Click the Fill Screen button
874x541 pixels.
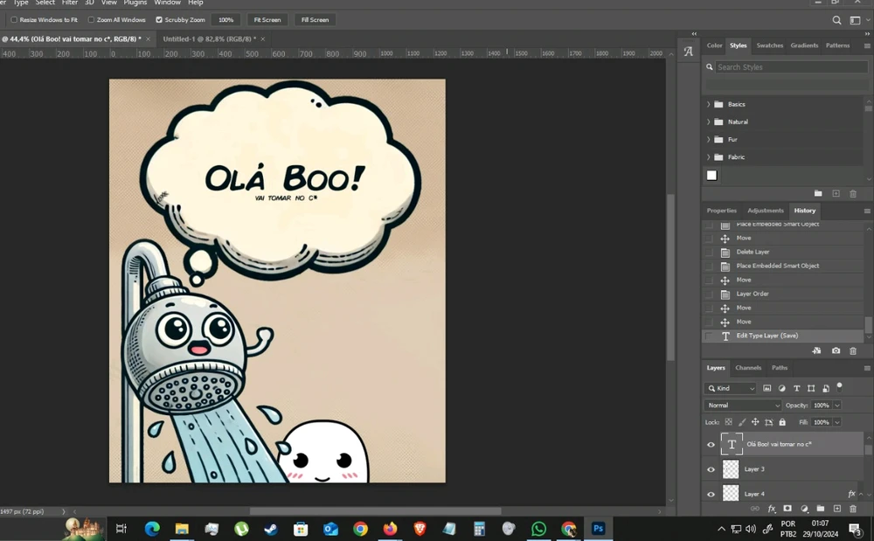(x=315, y=19)
